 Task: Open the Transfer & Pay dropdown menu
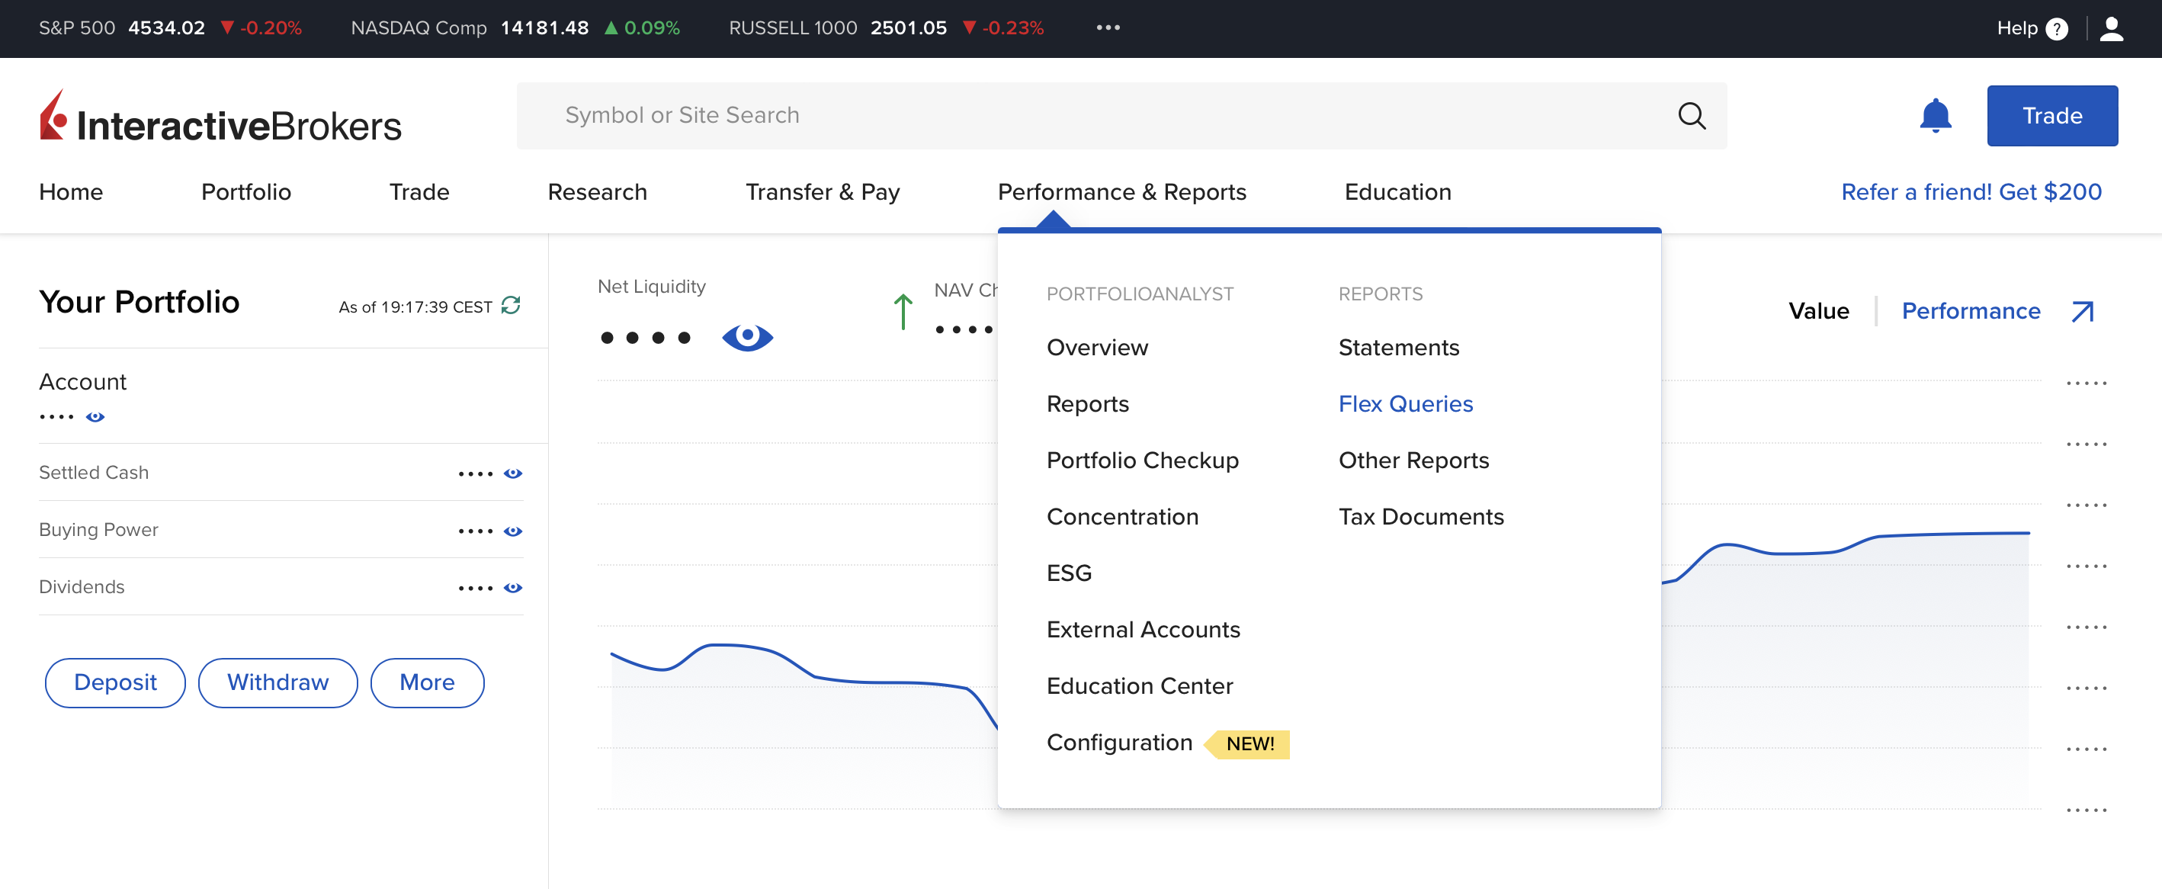click(823, 192)
